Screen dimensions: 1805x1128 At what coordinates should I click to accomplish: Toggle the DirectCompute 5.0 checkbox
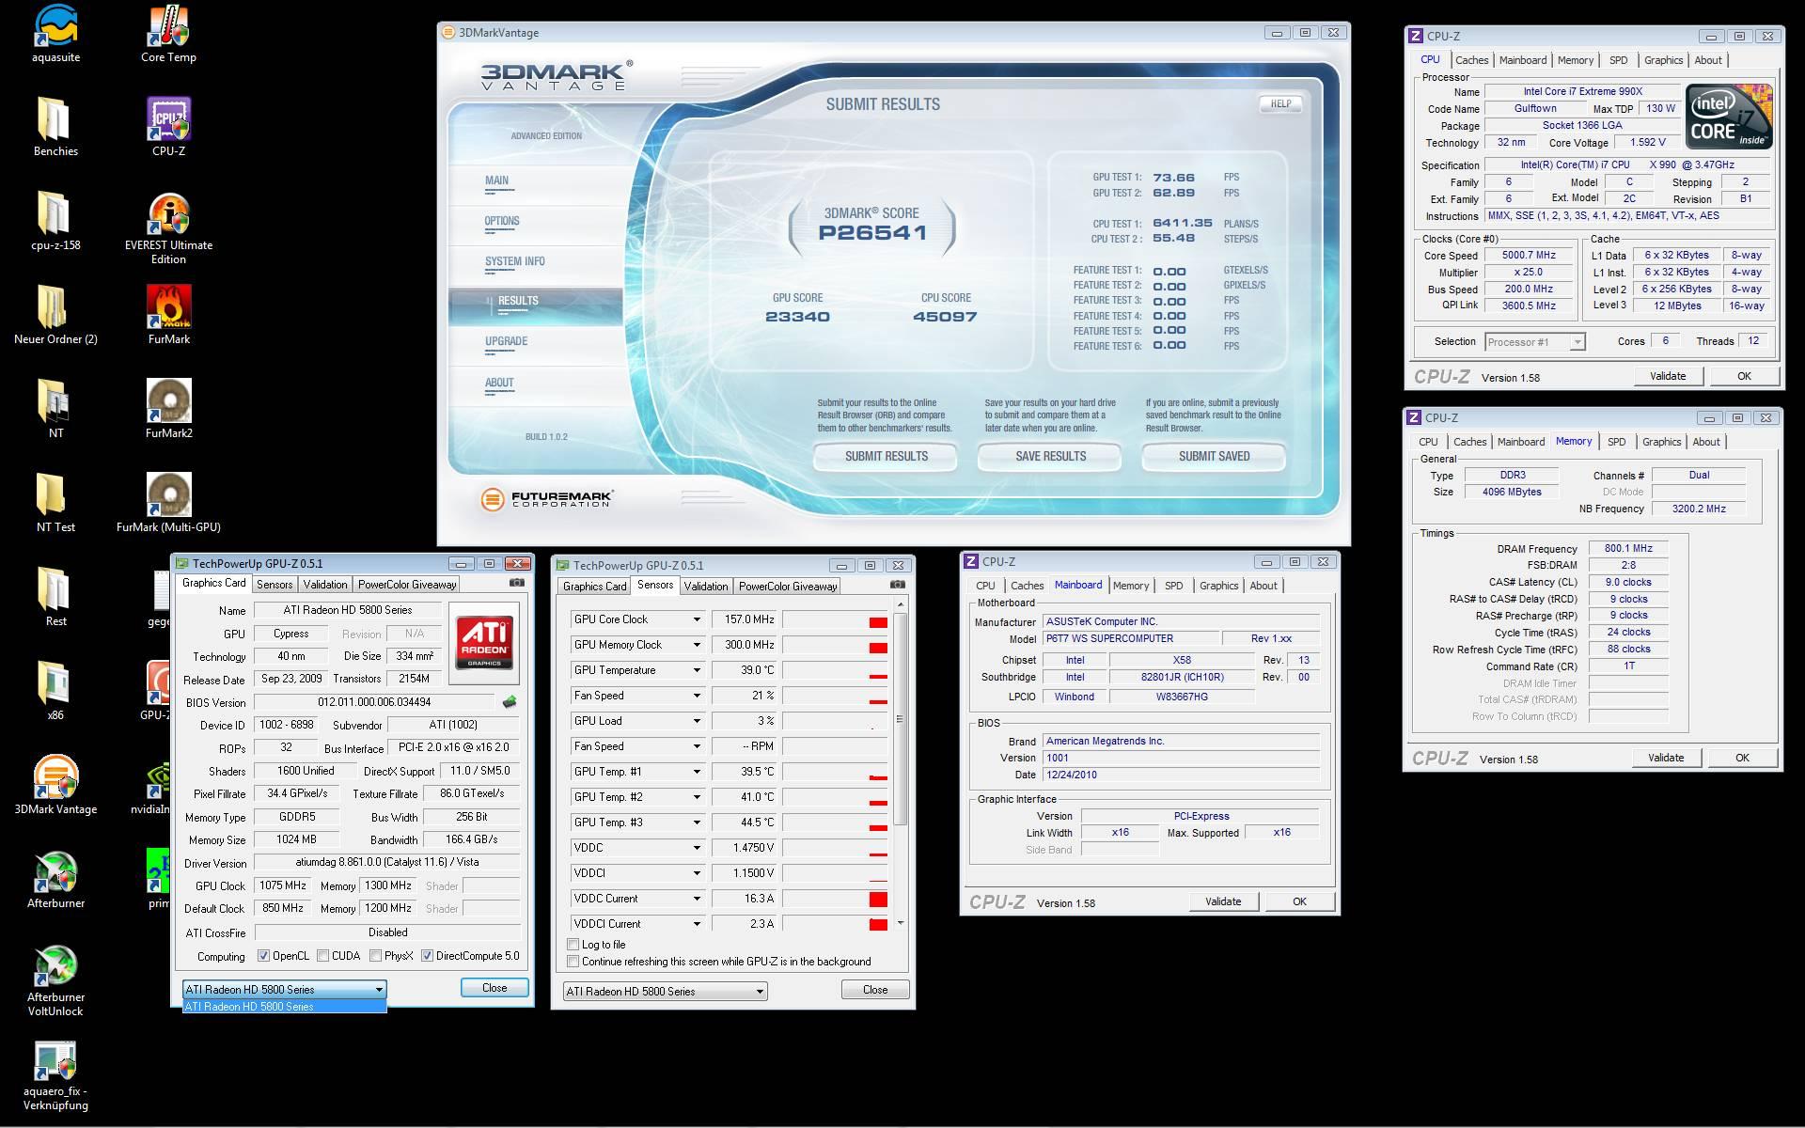point(427,956)
